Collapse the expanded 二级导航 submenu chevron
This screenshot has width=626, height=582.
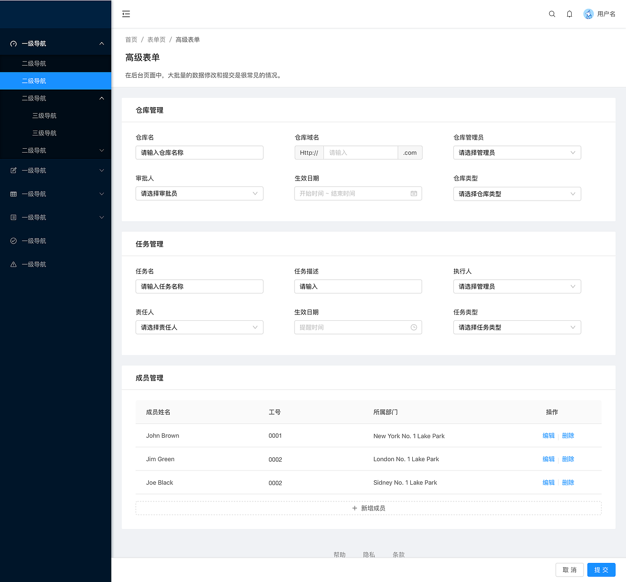click(102, 98)
